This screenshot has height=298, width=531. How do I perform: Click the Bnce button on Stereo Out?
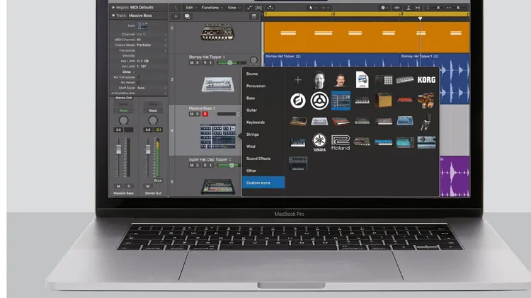pos(158,180)
